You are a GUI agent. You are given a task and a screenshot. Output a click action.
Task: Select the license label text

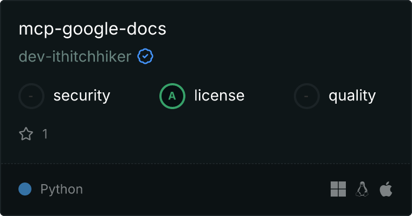(220, 95)
